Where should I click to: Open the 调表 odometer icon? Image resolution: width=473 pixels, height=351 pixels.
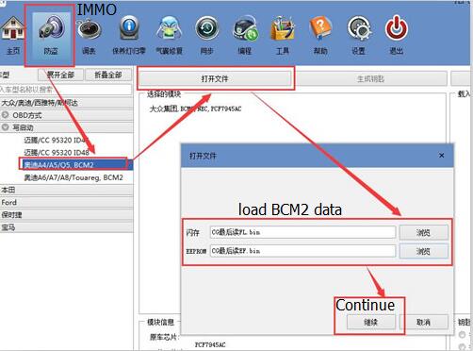[90, 29]
